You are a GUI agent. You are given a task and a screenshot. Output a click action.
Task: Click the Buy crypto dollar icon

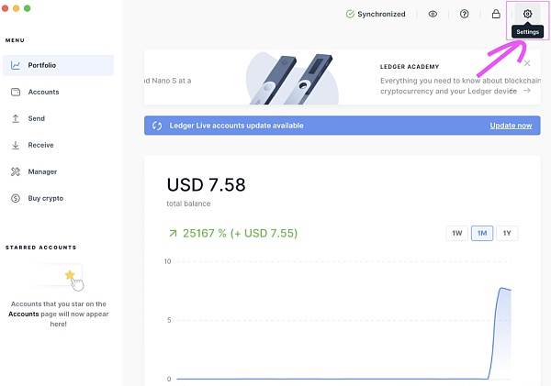[x=16, y=198]
